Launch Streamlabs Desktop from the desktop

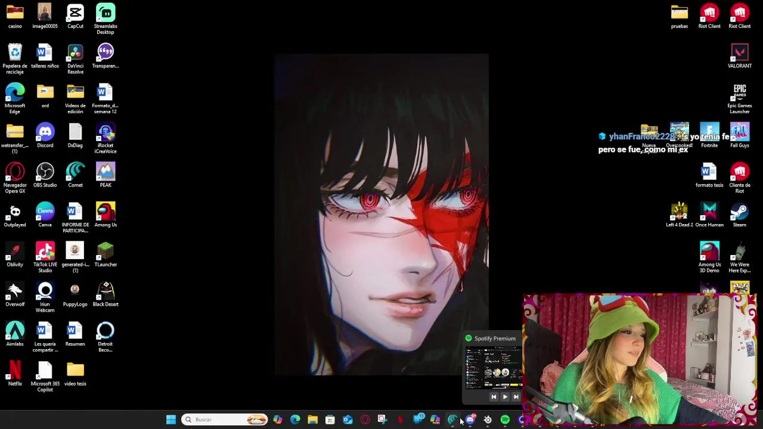click(106, 19)
